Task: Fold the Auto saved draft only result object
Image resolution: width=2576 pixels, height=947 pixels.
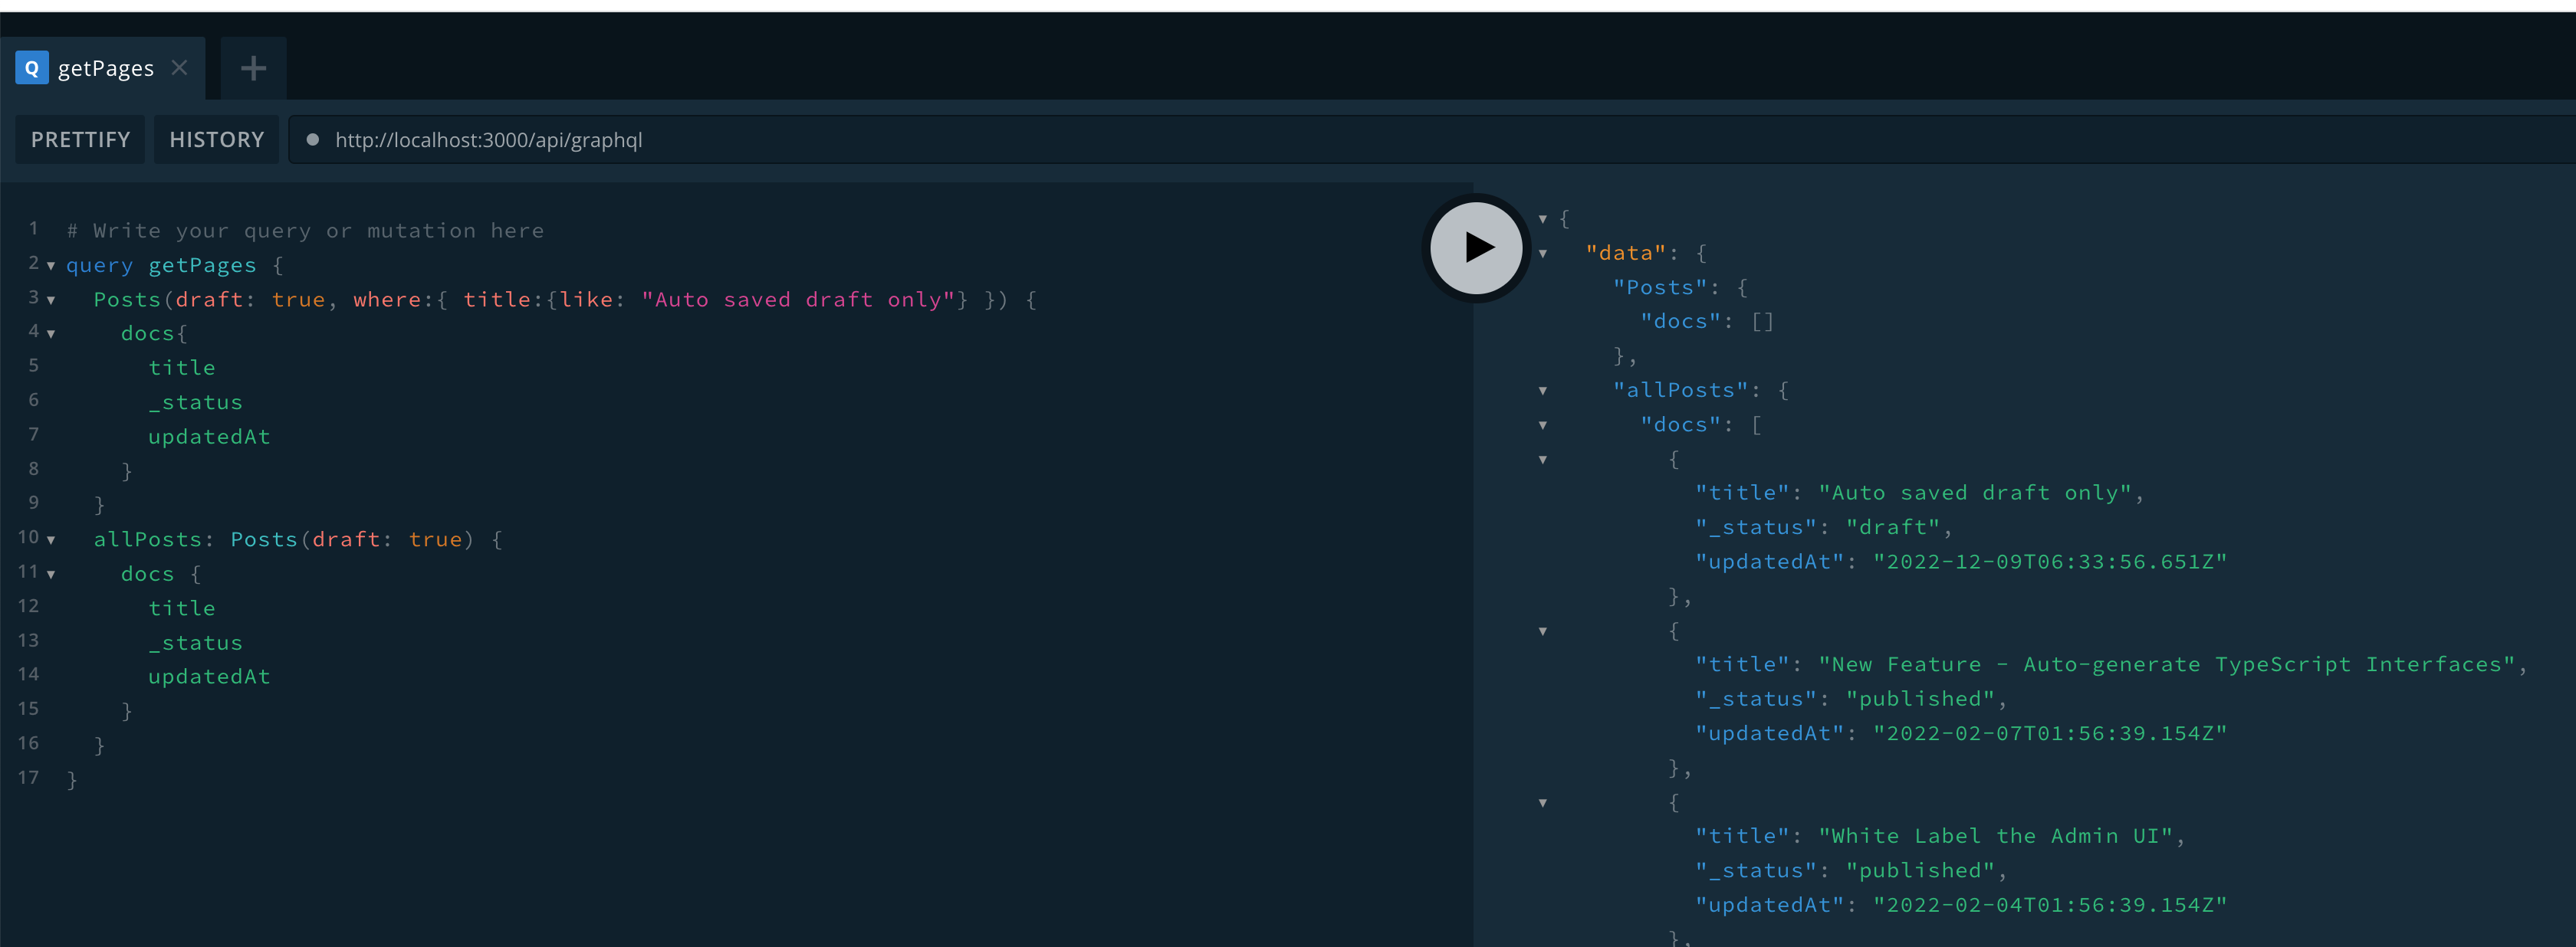Action: (1543, 460)
